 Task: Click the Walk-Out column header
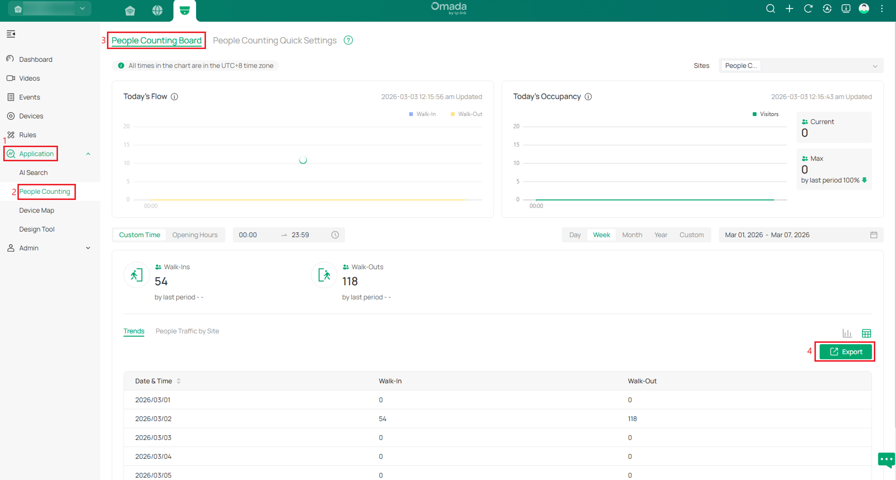pyautogui.click(x=642, y=381)
